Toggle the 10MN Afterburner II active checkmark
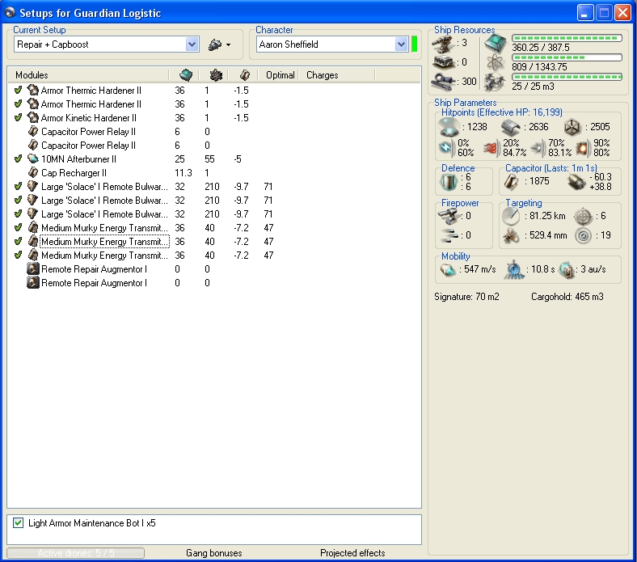The image size is (637, 562). (x=18, y=158)
